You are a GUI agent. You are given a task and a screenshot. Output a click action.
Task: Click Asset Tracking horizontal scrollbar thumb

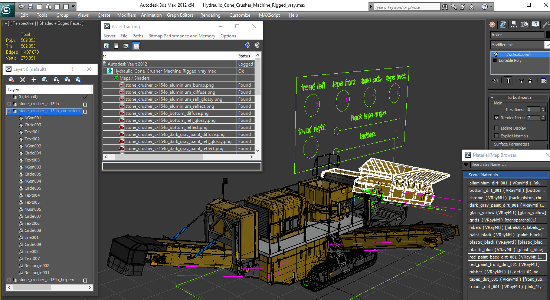click(159, 157)
